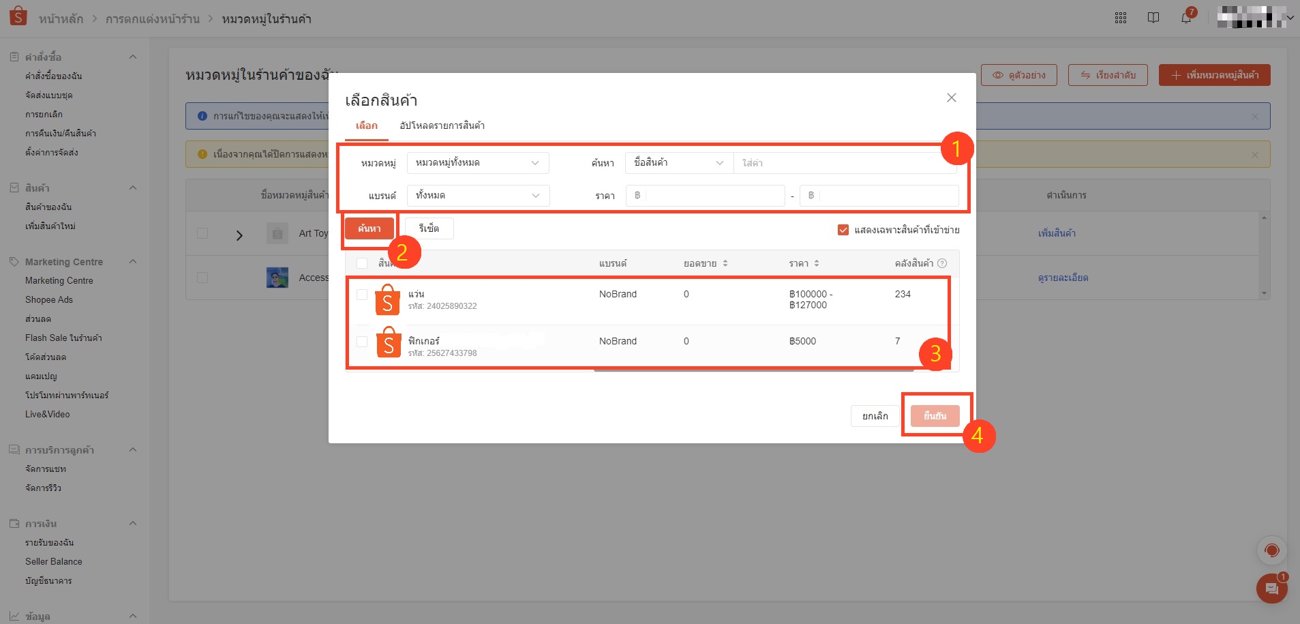The width and height of the screenshot is (1300, 624).
Task: Tick the Art Toy category row checkbox
Action: click(202, 233)
